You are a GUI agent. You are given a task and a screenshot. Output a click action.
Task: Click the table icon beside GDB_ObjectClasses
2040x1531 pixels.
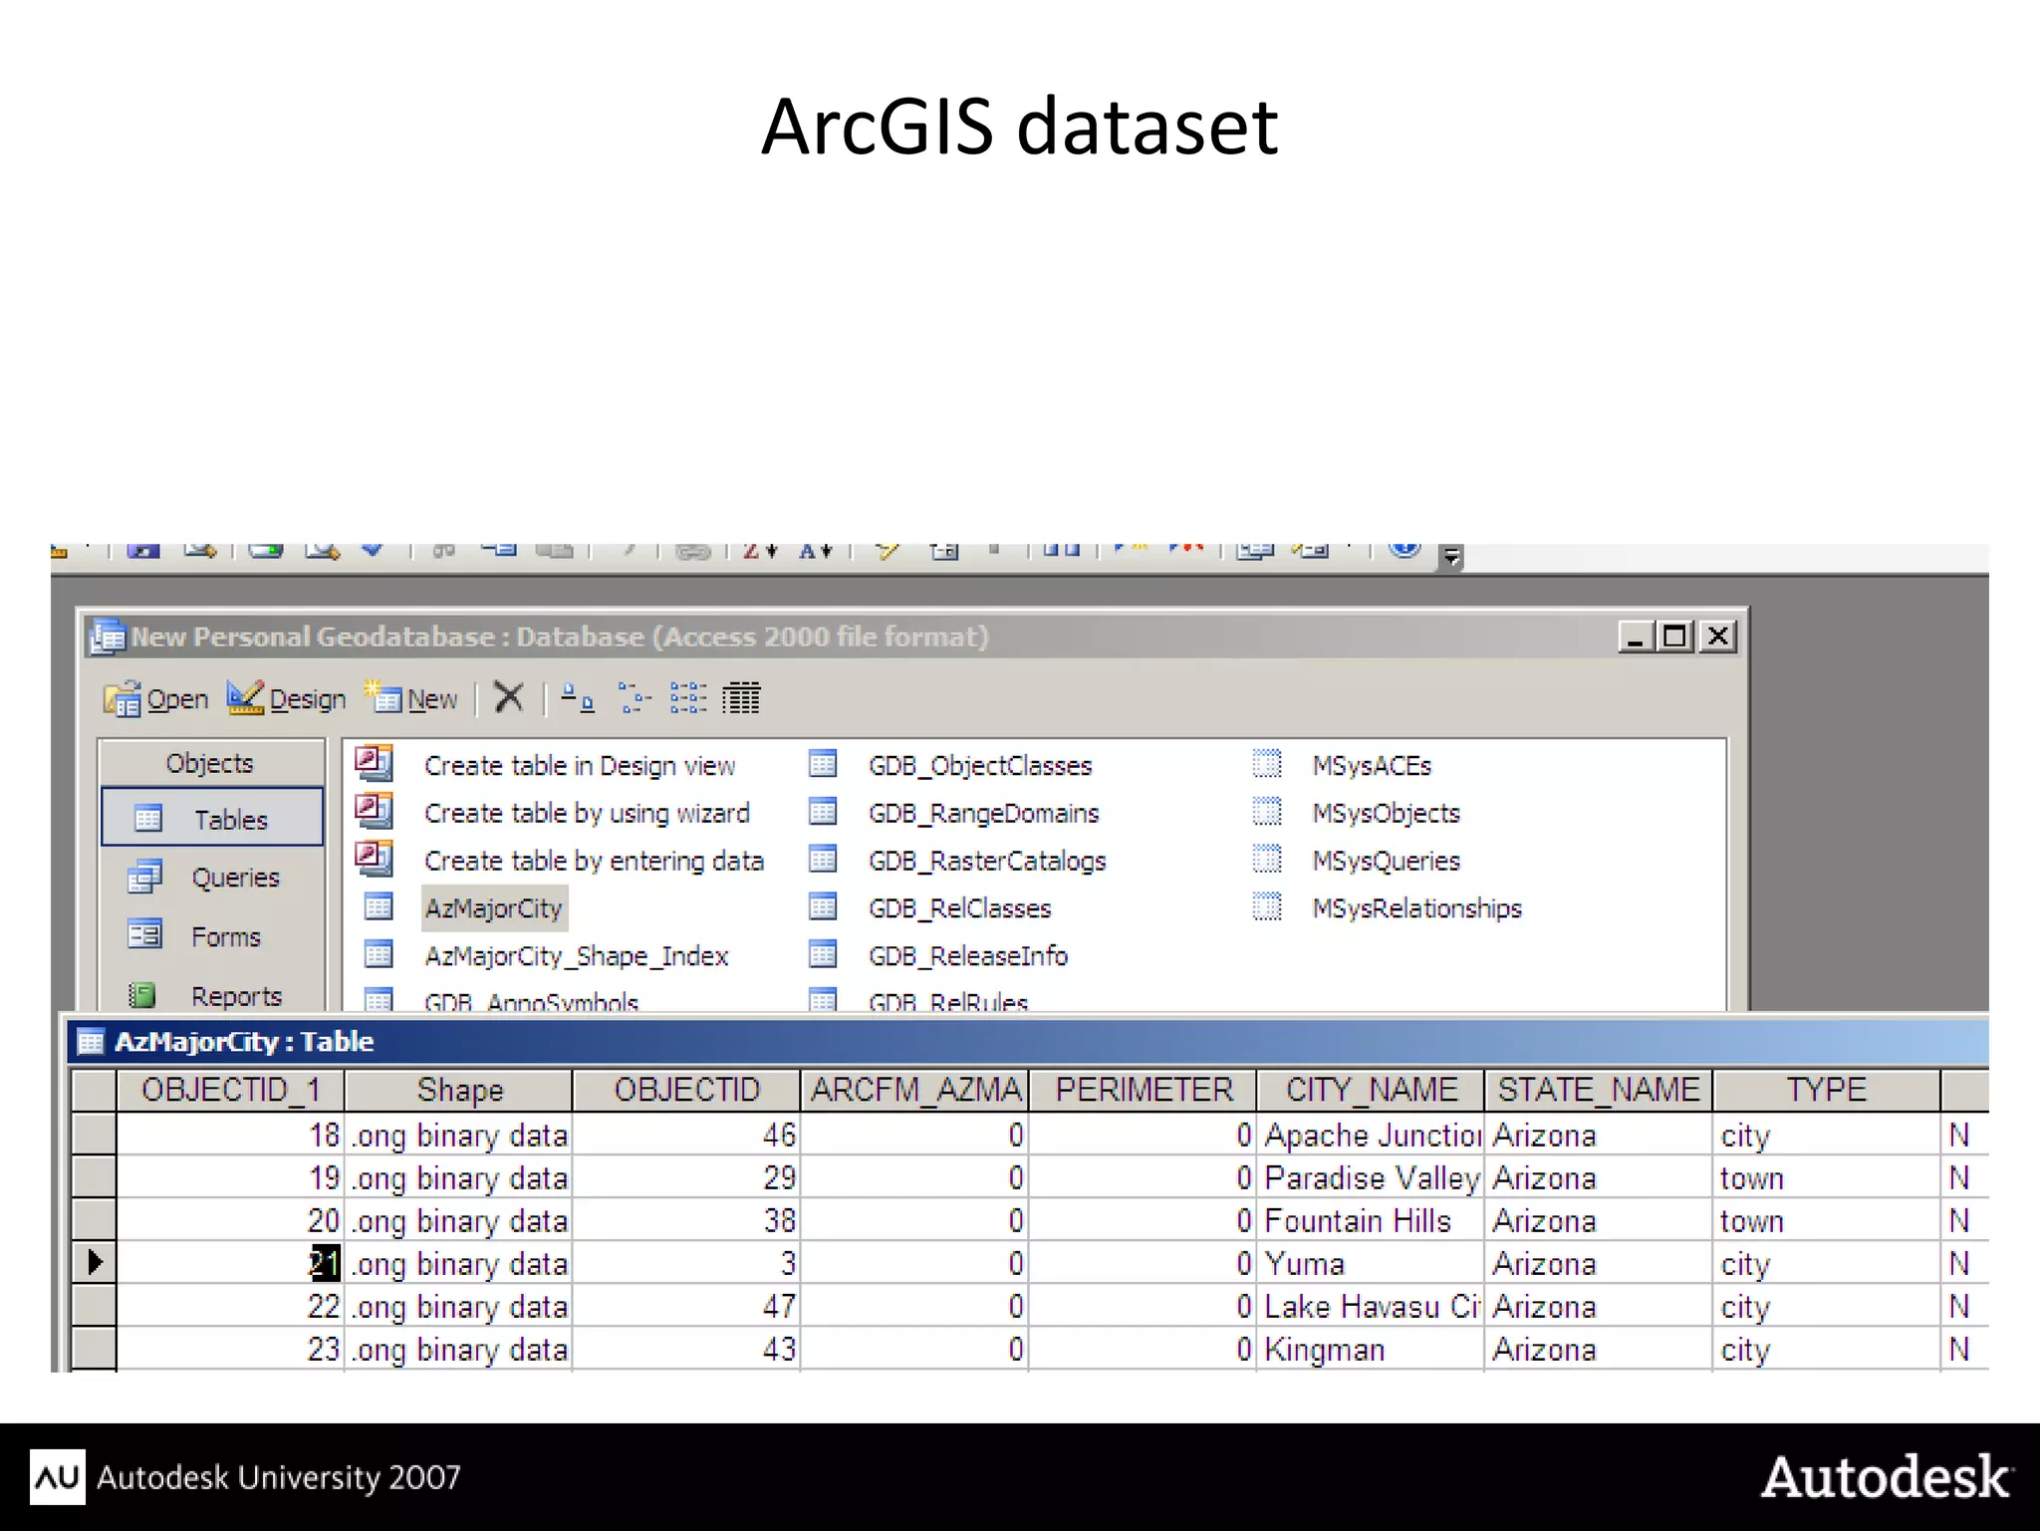click(823, 764)
